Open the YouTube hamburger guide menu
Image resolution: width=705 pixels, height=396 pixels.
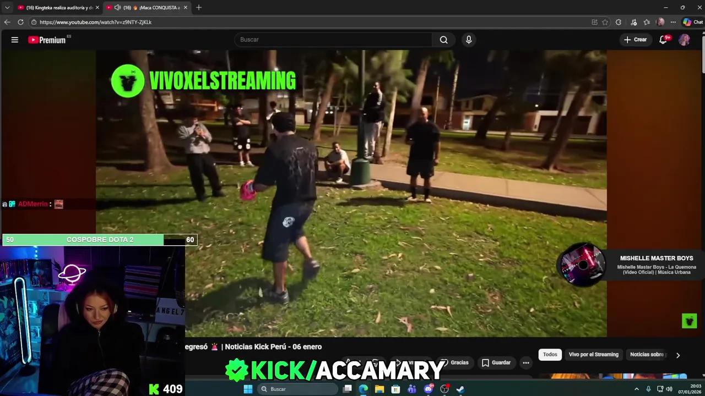(x=15, y=40)
